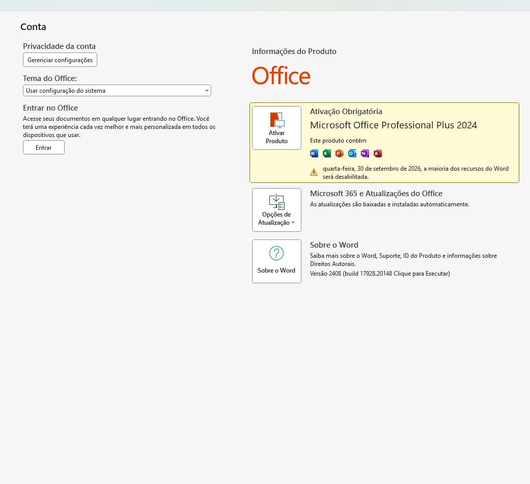Click the Acesse seus documentos paragraph
The image size is (530, 484).
point(119,127)
